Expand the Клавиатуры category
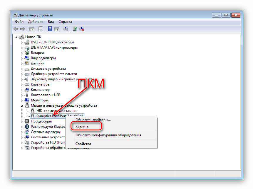253x189 pixels. click(22, 85)
